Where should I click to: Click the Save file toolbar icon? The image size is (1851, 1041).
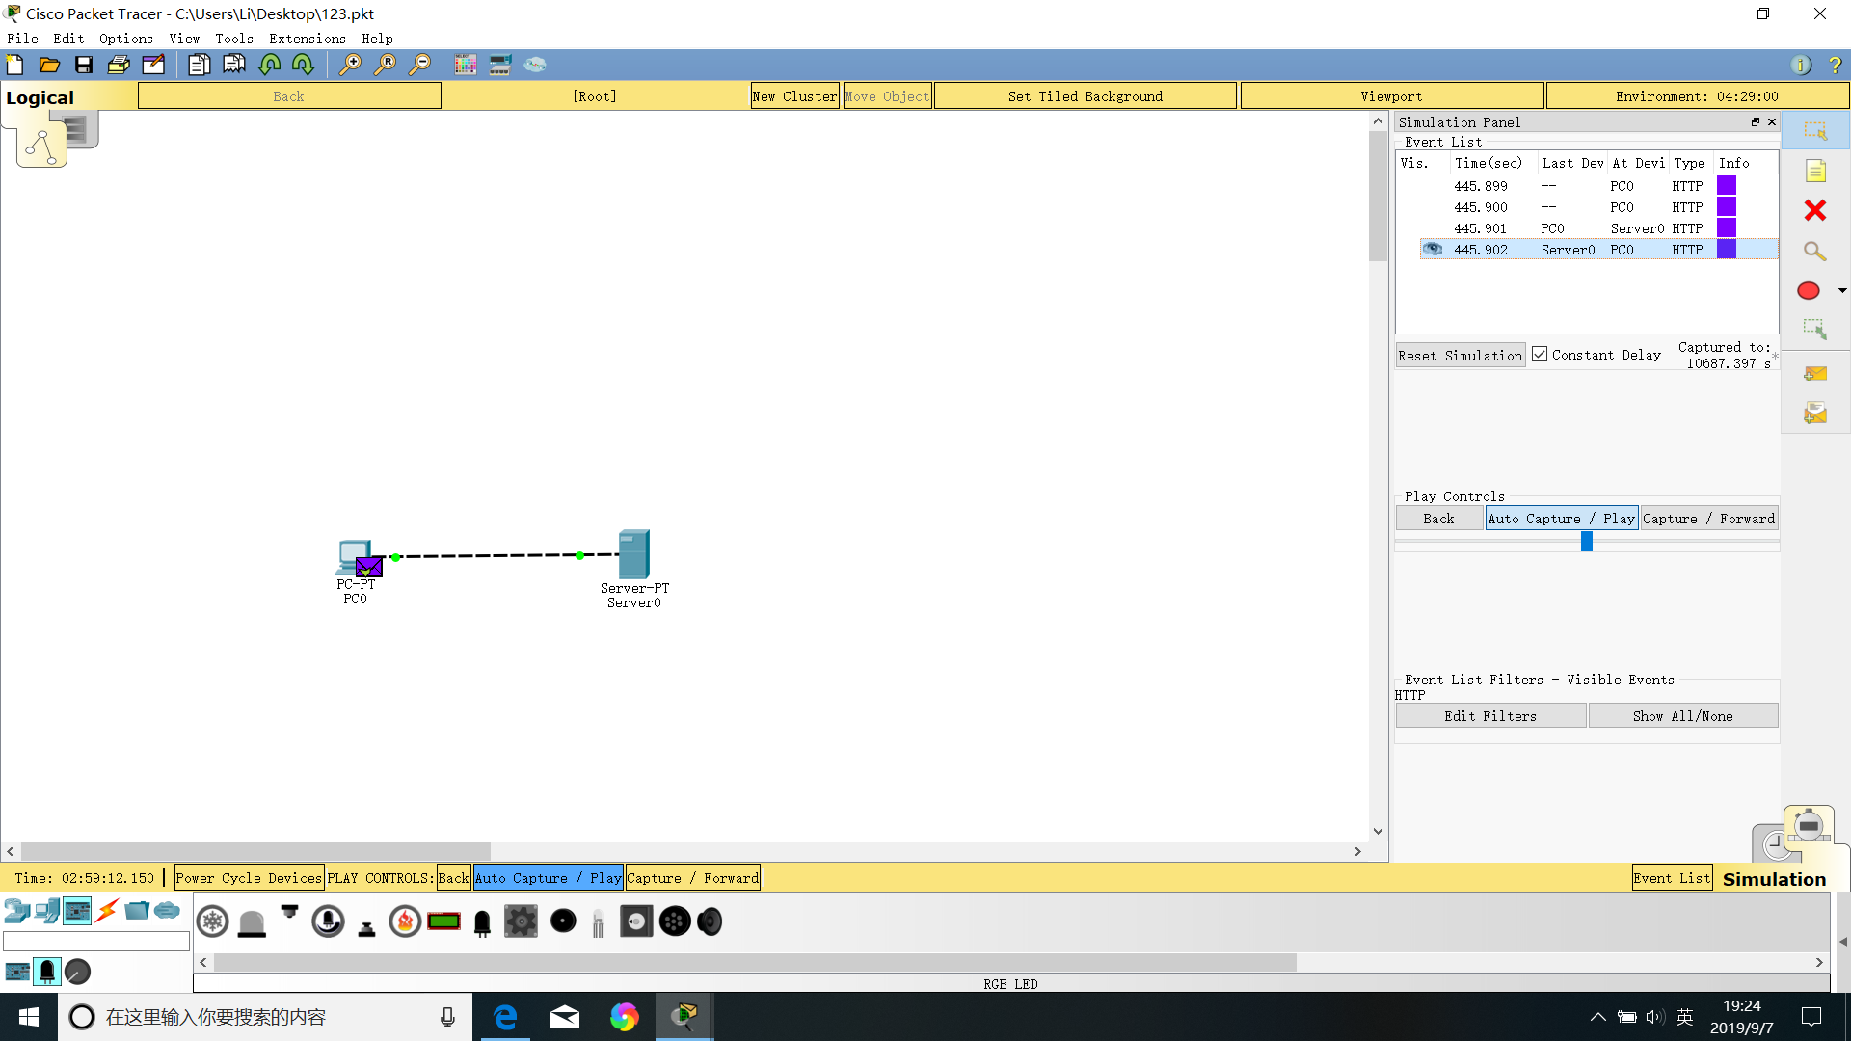pyautogui.click(x=84, y=65)
